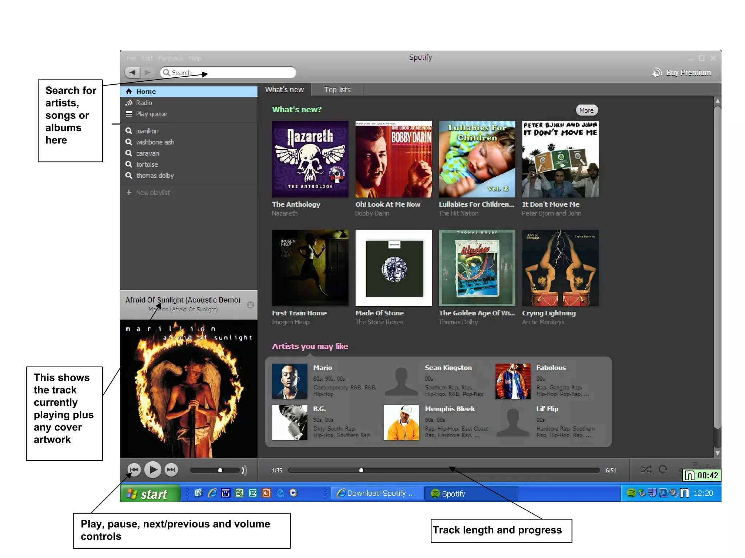Open the recommended artist Sean Kingston
The width and height of the screenshot is (745, 558).
click(x=448, y=368)
